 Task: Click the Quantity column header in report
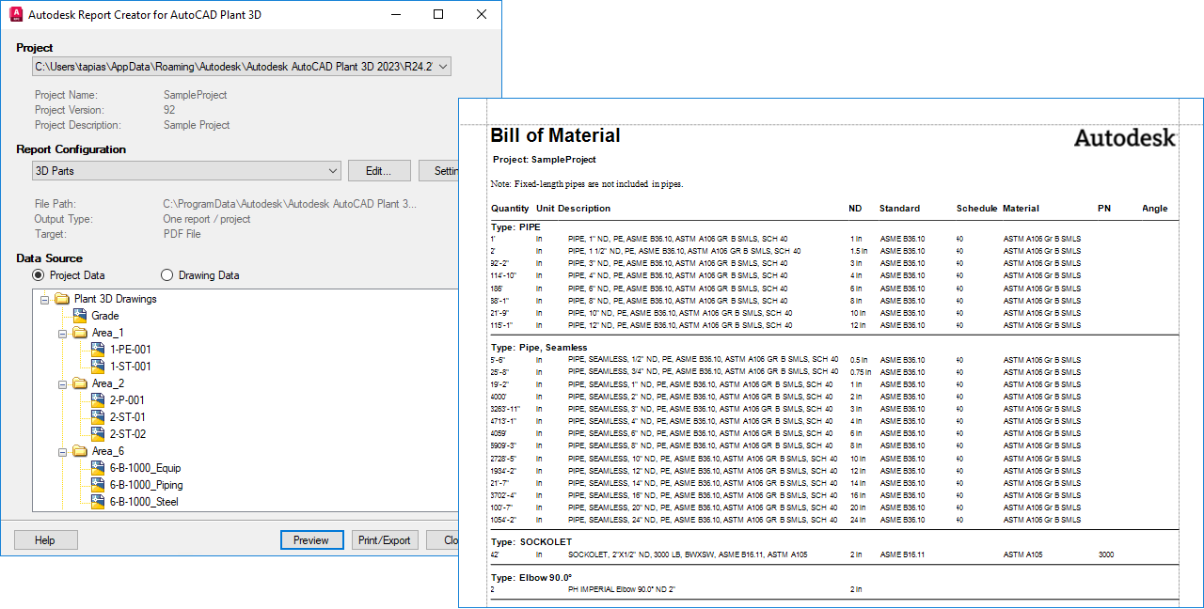pyautogui.click(x=510, y=209)
